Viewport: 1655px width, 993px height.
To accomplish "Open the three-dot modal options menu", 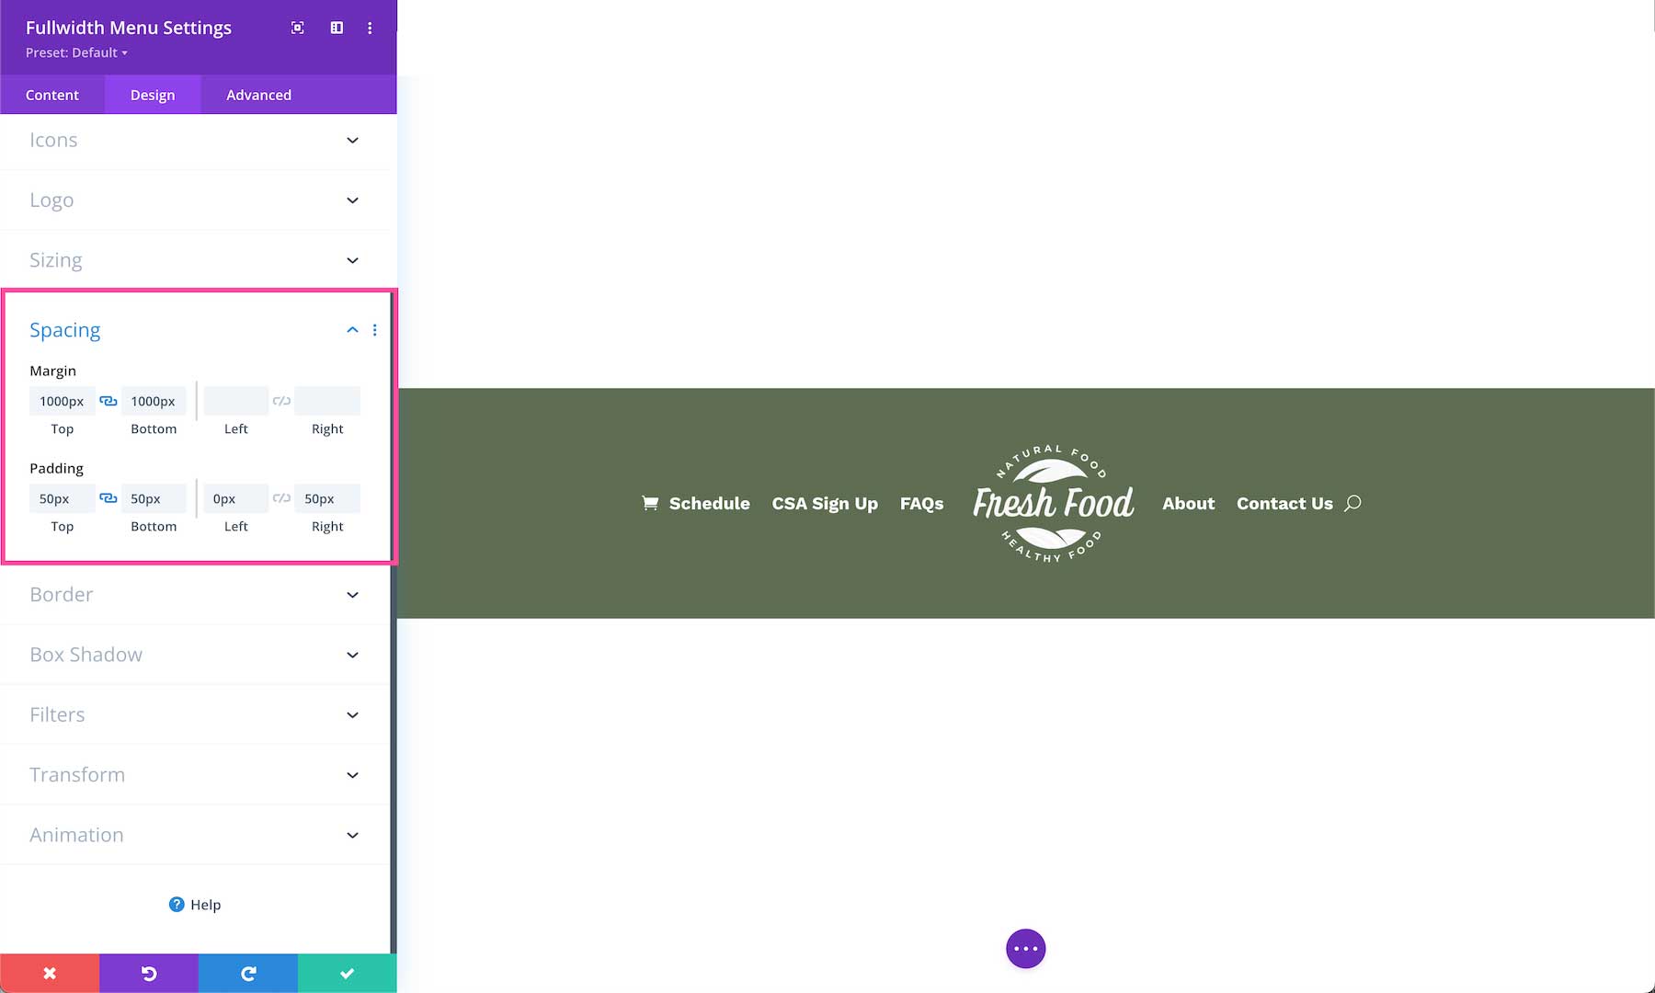I will pyautogui.click(x=371, y=28).
